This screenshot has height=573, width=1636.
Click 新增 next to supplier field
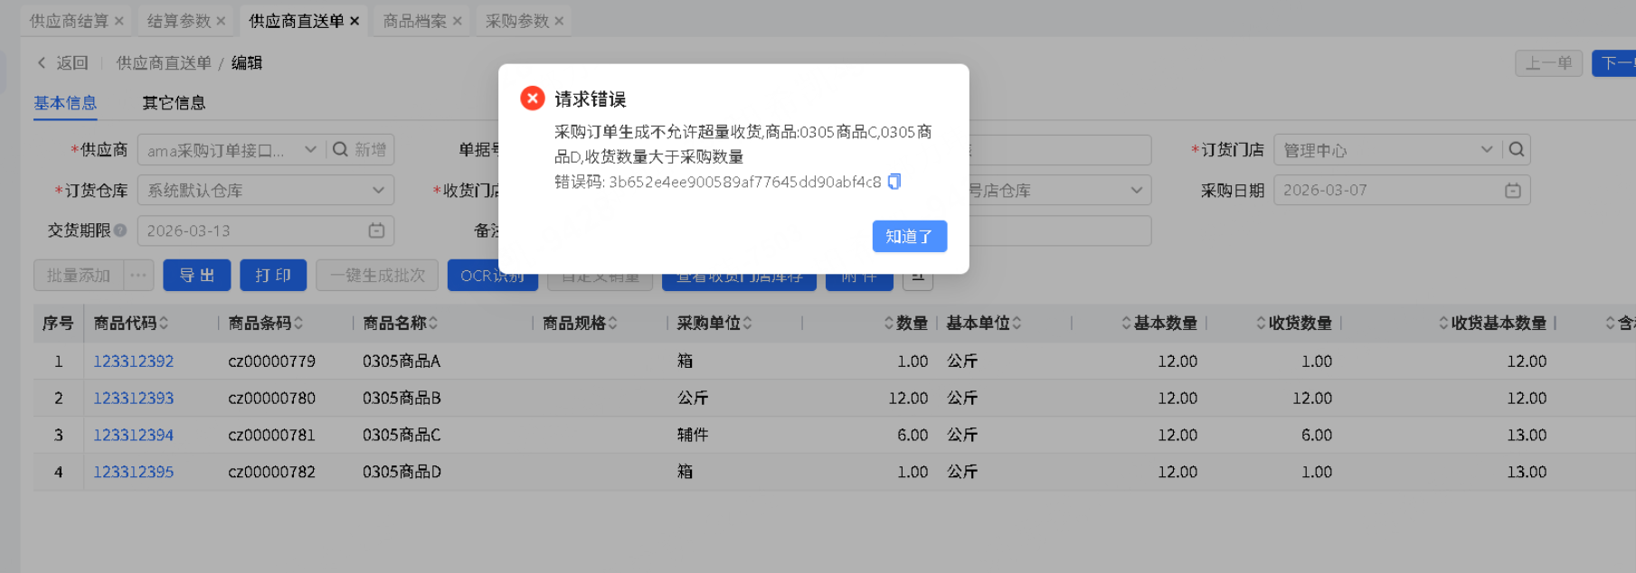[x=370, y=149]
